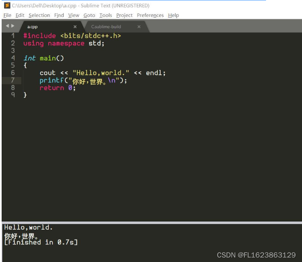This screenshot has width=302, height=262.
Task: Click the closing brace on line 9
Action: coord(25,95)
